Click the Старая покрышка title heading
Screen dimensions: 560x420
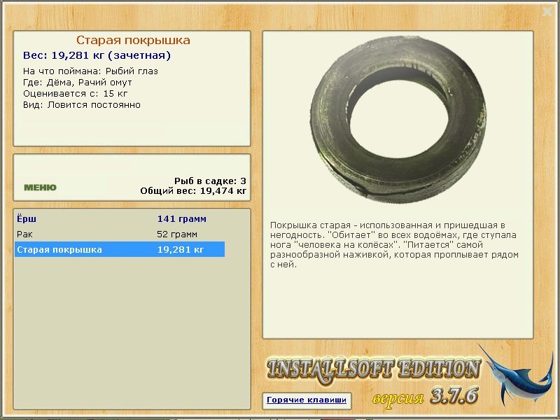click(133, 40)
